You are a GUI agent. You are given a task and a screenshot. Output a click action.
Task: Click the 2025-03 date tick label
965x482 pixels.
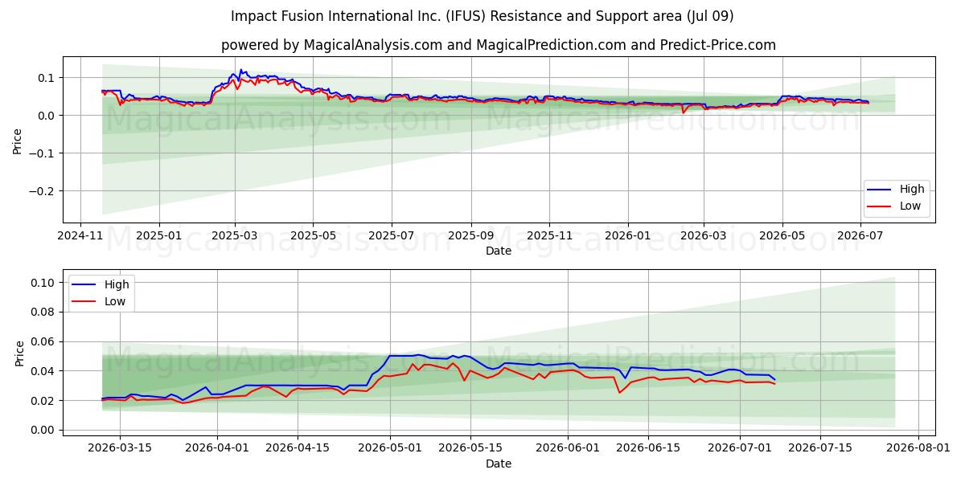tap(235, 236)
